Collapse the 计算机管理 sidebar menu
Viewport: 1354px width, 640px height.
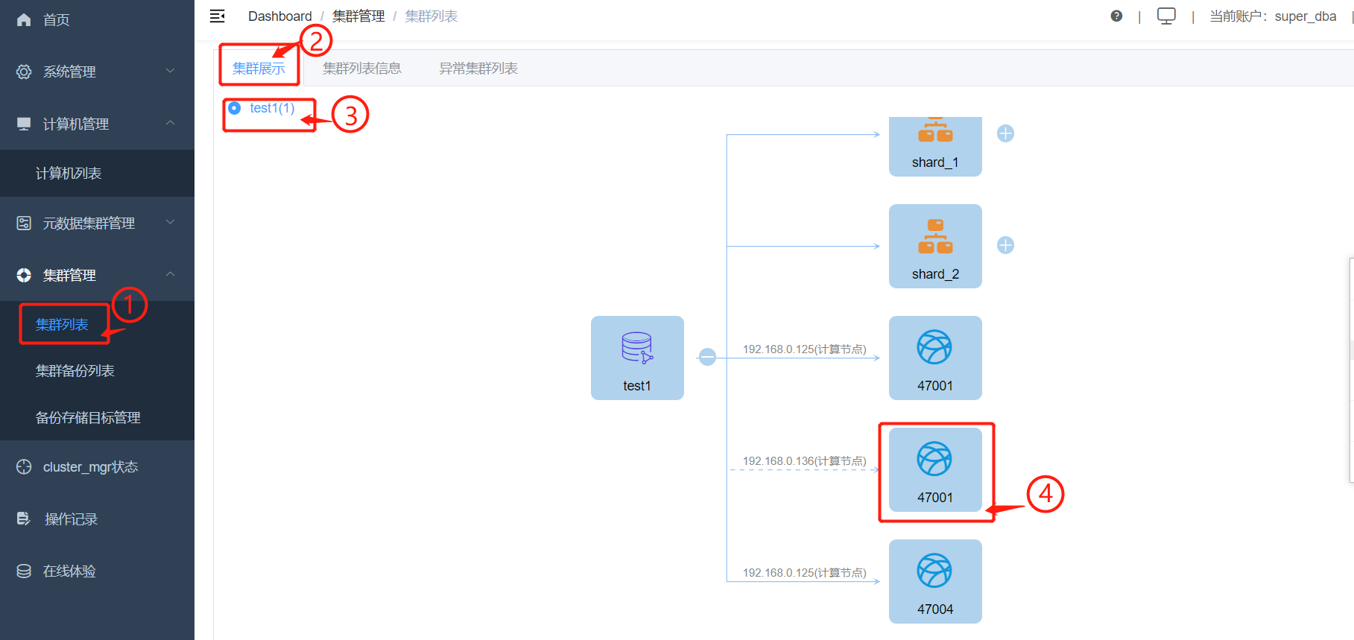97,124
